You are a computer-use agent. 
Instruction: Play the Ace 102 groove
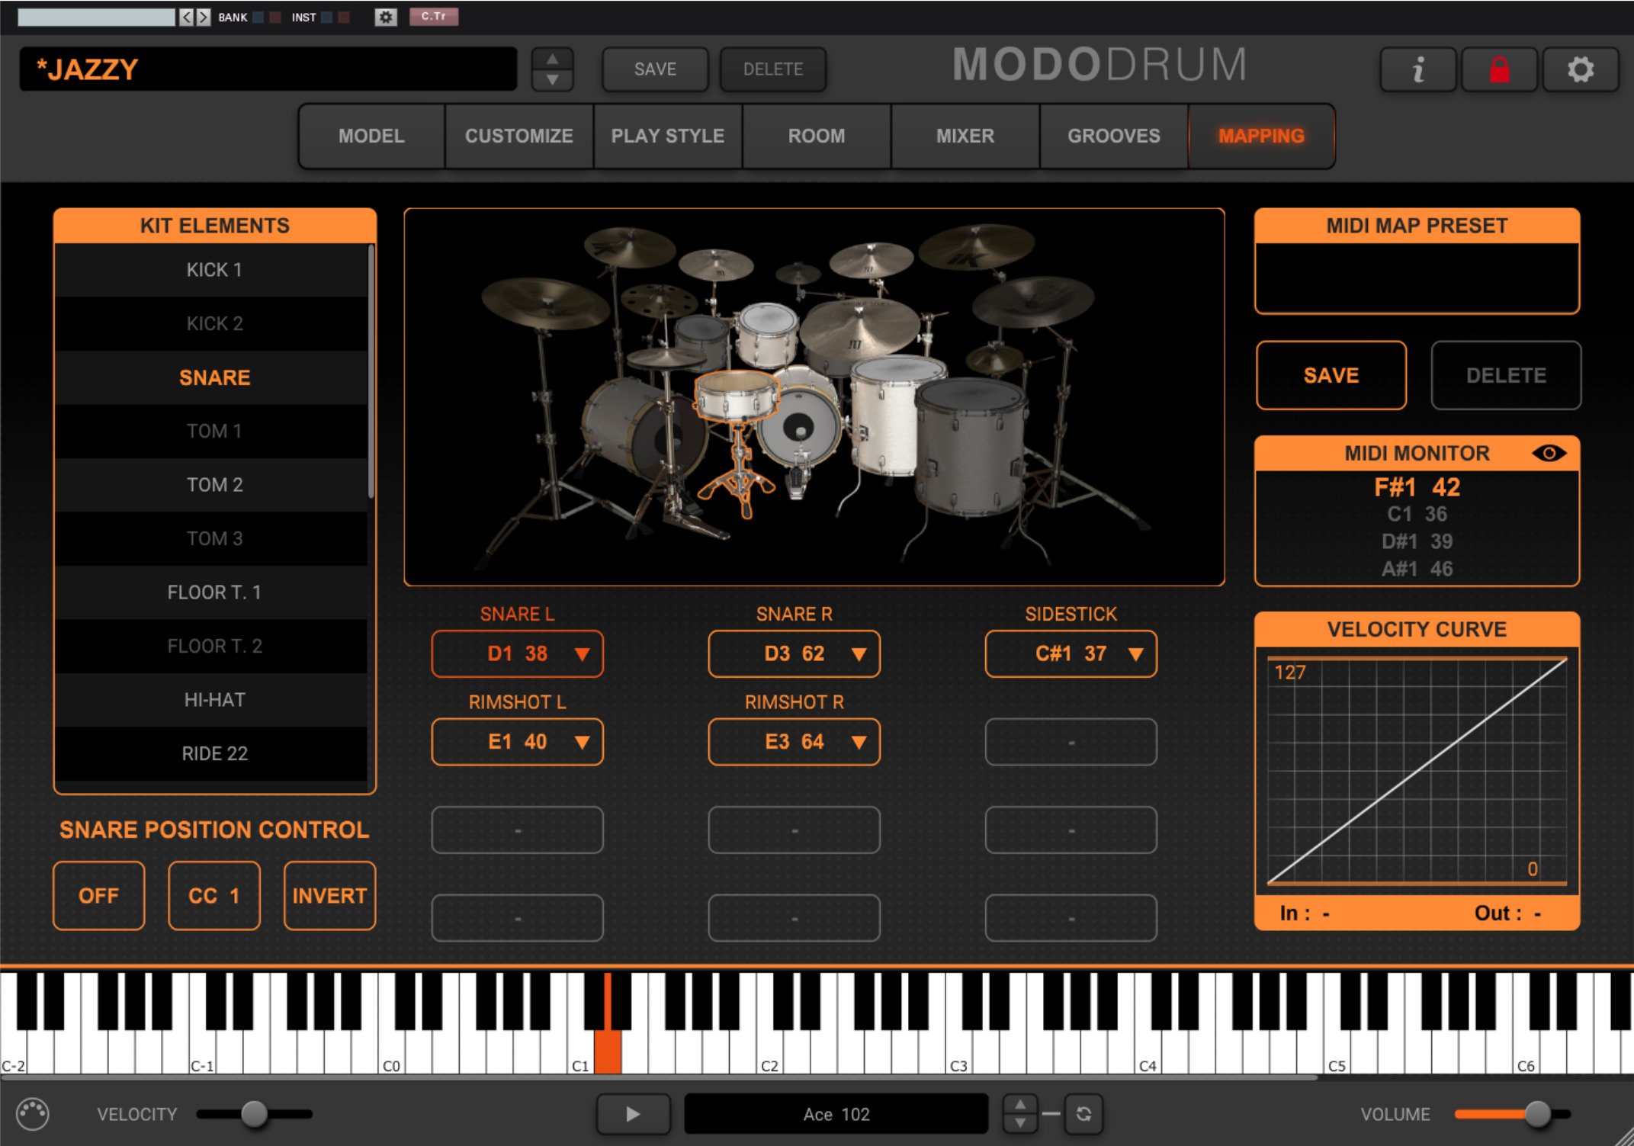633,1114
